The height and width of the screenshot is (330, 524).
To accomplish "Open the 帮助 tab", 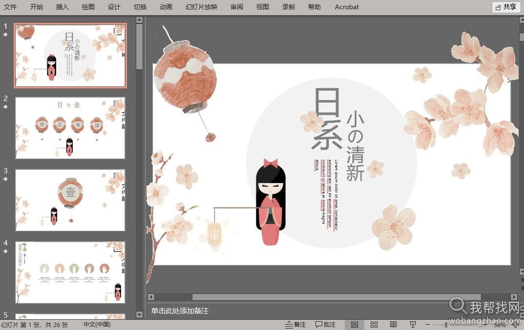I will [314, 7].
